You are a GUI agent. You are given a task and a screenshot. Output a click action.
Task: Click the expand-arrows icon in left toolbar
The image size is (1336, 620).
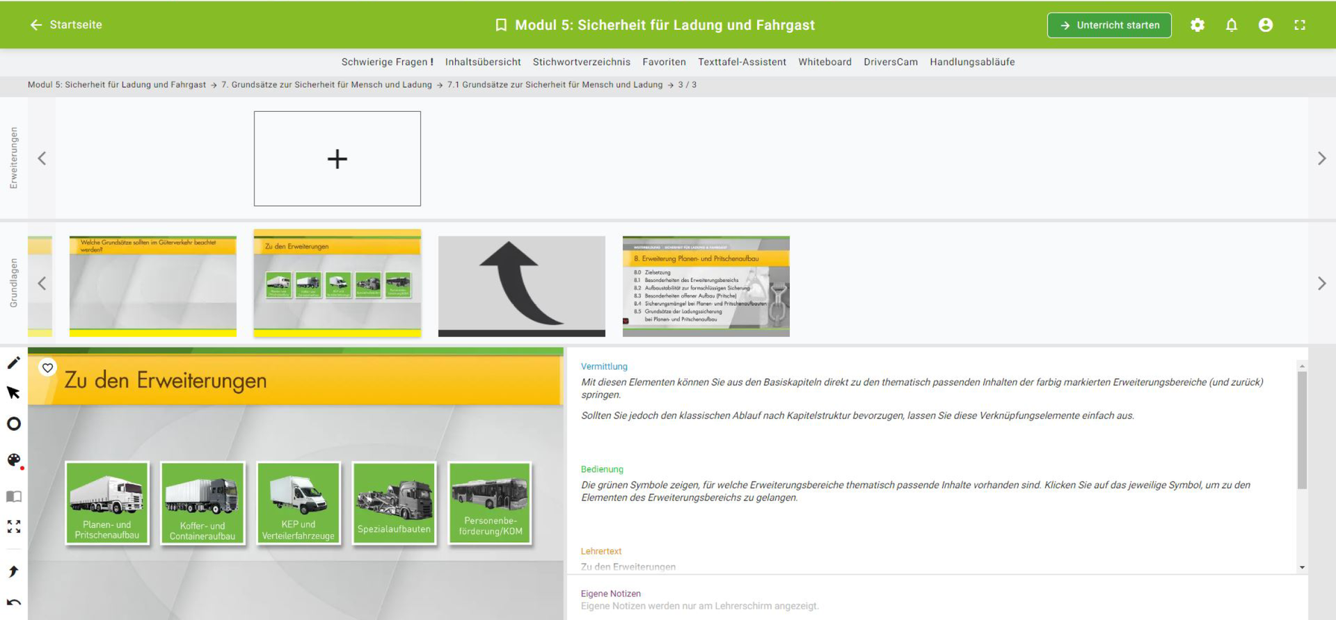[13, 527]
